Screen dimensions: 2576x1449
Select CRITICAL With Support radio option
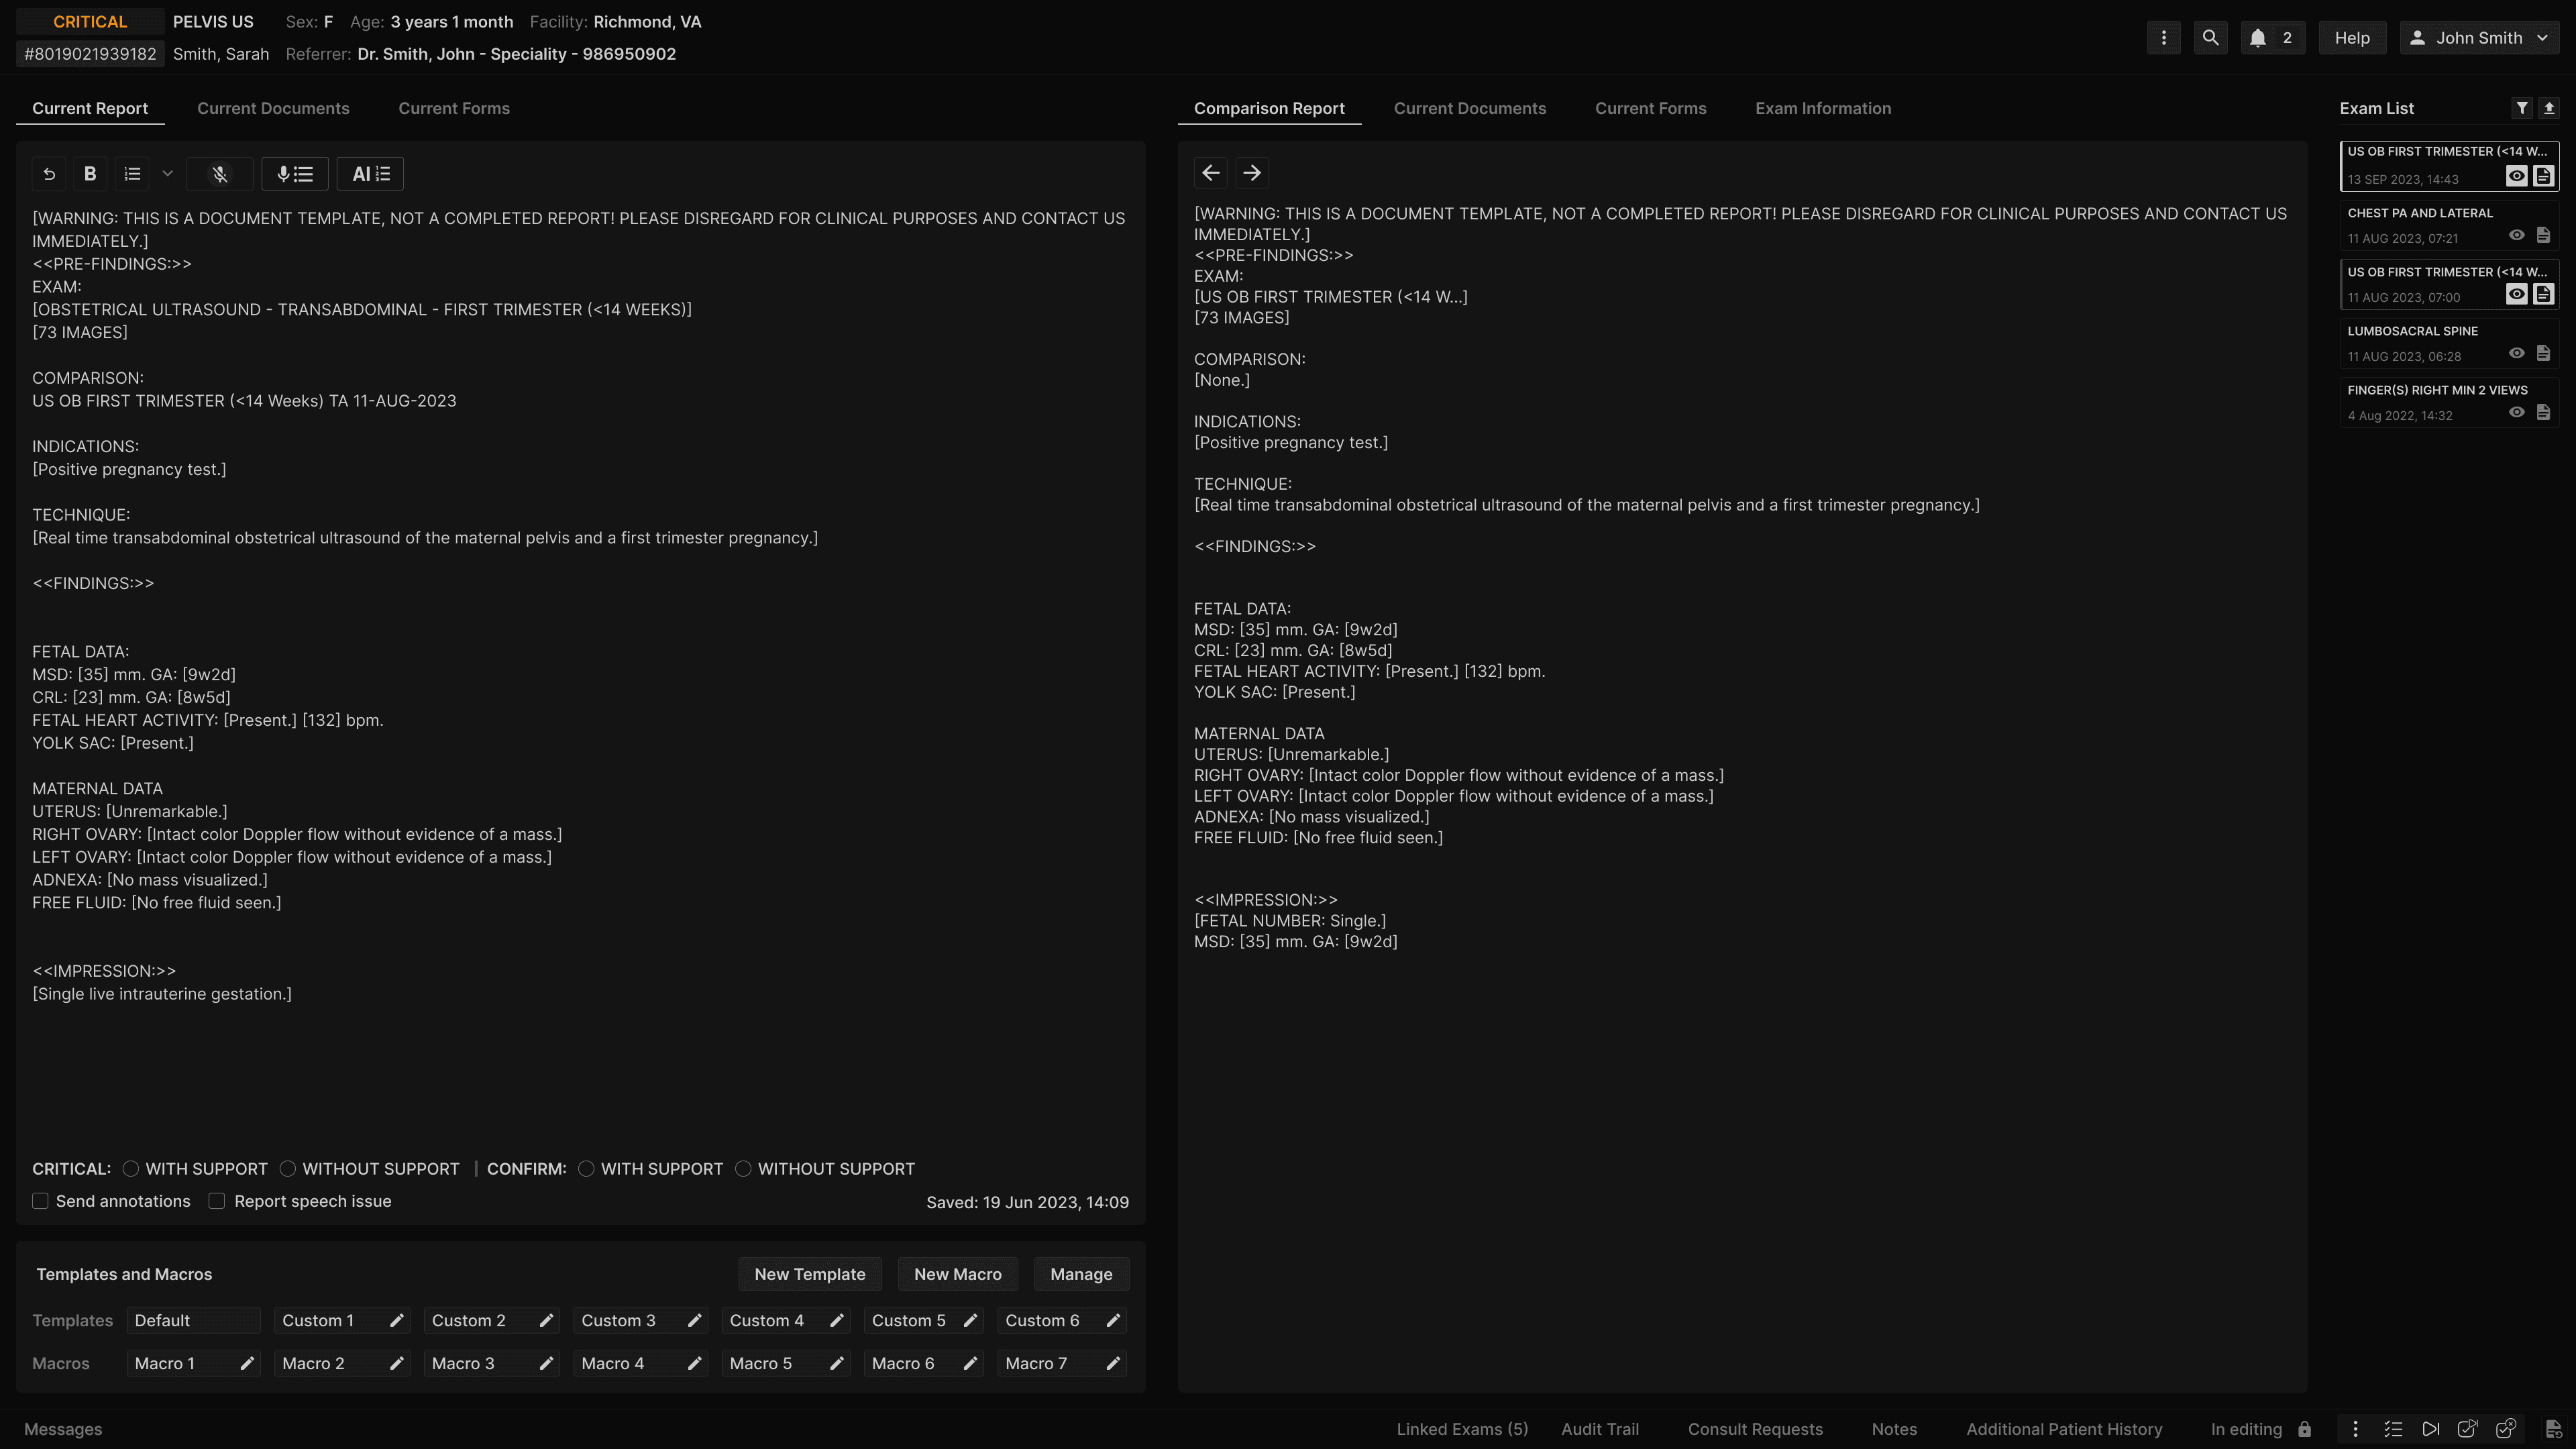(131, 1169)
